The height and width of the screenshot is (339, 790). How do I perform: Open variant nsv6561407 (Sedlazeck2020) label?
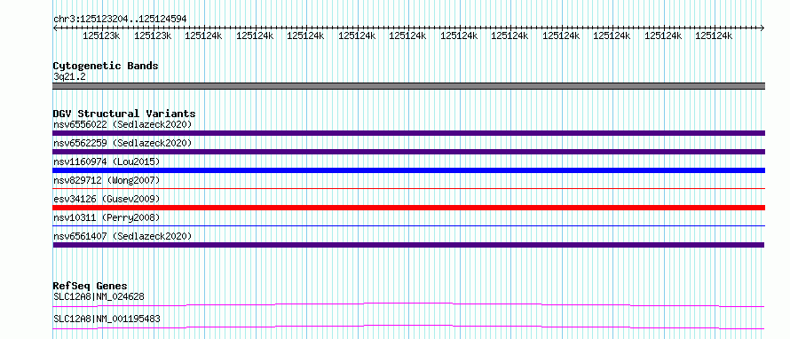click(122, 236)
